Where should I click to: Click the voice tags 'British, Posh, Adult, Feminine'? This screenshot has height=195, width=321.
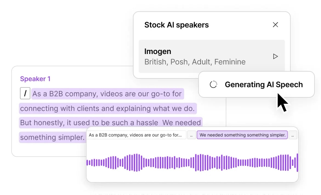(195, 62)
